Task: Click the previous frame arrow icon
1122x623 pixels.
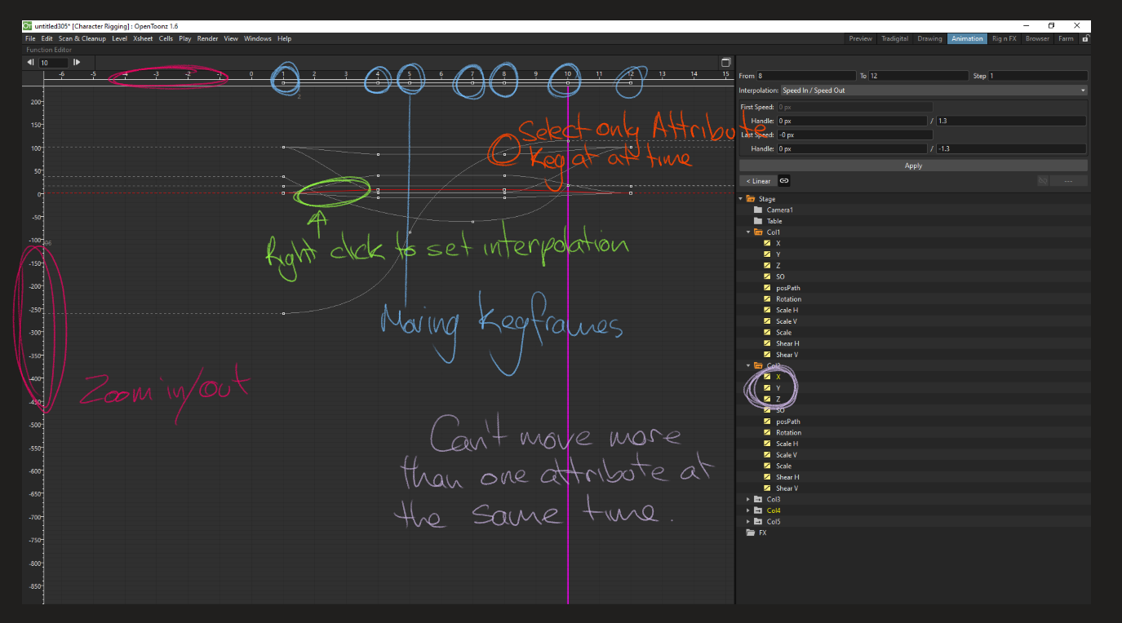Action: click(x=30, y=62)
